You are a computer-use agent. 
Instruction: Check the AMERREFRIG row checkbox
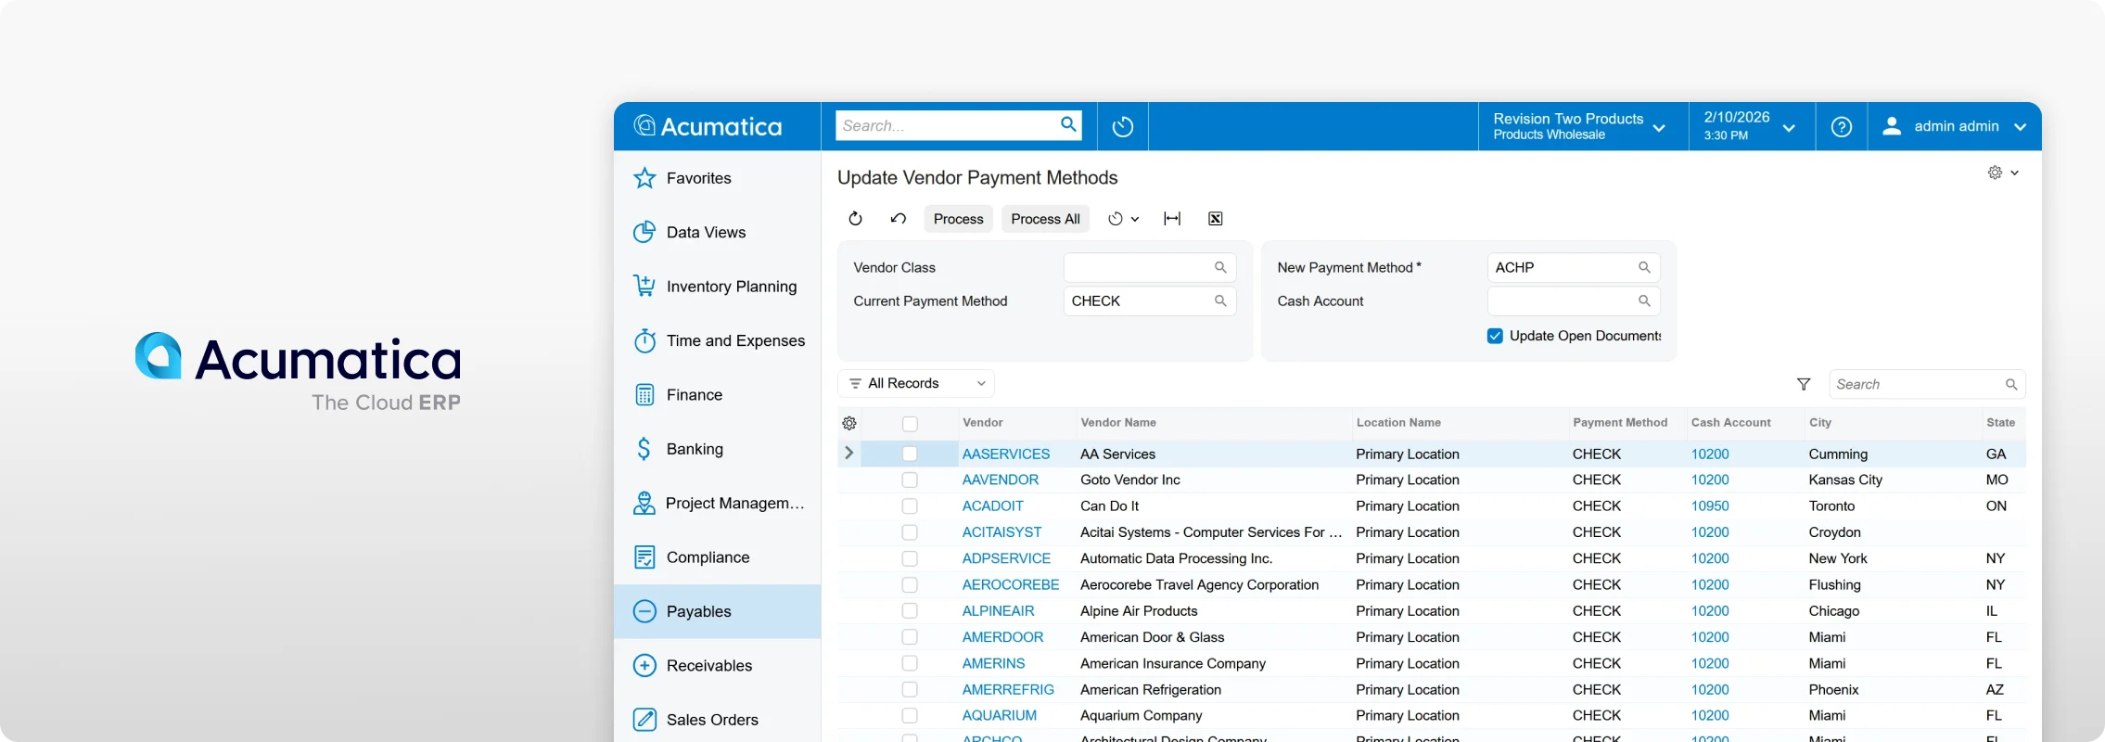[910, 690]
